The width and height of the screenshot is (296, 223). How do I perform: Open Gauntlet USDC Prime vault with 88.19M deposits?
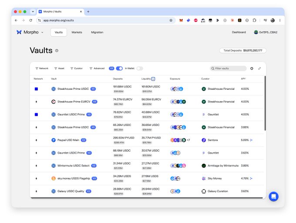tap(71, 153)
